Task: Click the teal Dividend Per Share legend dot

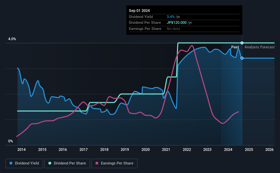Action: (50, 163)
